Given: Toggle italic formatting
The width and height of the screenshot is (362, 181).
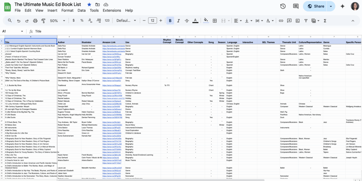Looking at the screenshot, I should click(179, 21).
